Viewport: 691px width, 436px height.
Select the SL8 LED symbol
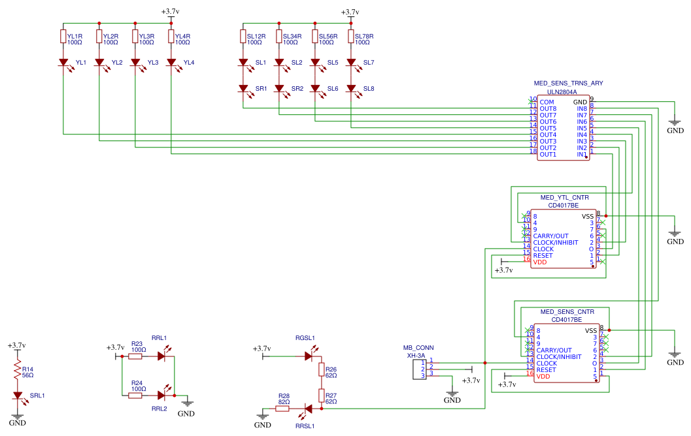tap(351, 89)
